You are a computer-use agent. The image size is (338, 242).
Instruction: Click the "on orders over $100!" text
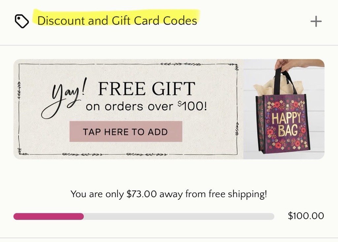[146, 106]
